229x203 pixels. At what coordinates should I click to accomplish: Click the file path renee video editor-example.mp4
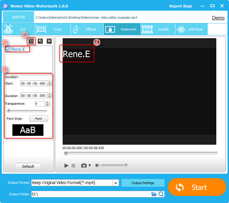[x=86, y=17]
